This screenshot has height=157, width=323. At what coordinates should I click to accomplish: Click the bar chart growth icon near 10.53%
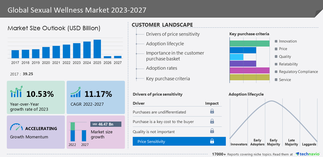tap(17, 92)
